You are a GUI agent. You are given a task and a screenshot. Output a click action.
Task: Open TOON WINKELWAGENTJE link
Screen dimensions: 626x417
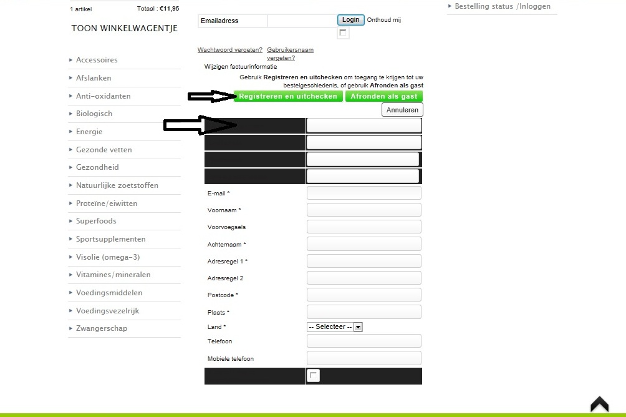coord(125,28)
